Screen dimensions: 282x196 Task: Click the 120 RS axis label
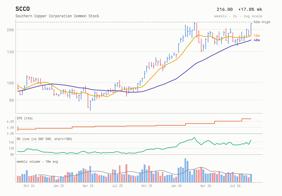pyautogui.click(x=11, y=148)
